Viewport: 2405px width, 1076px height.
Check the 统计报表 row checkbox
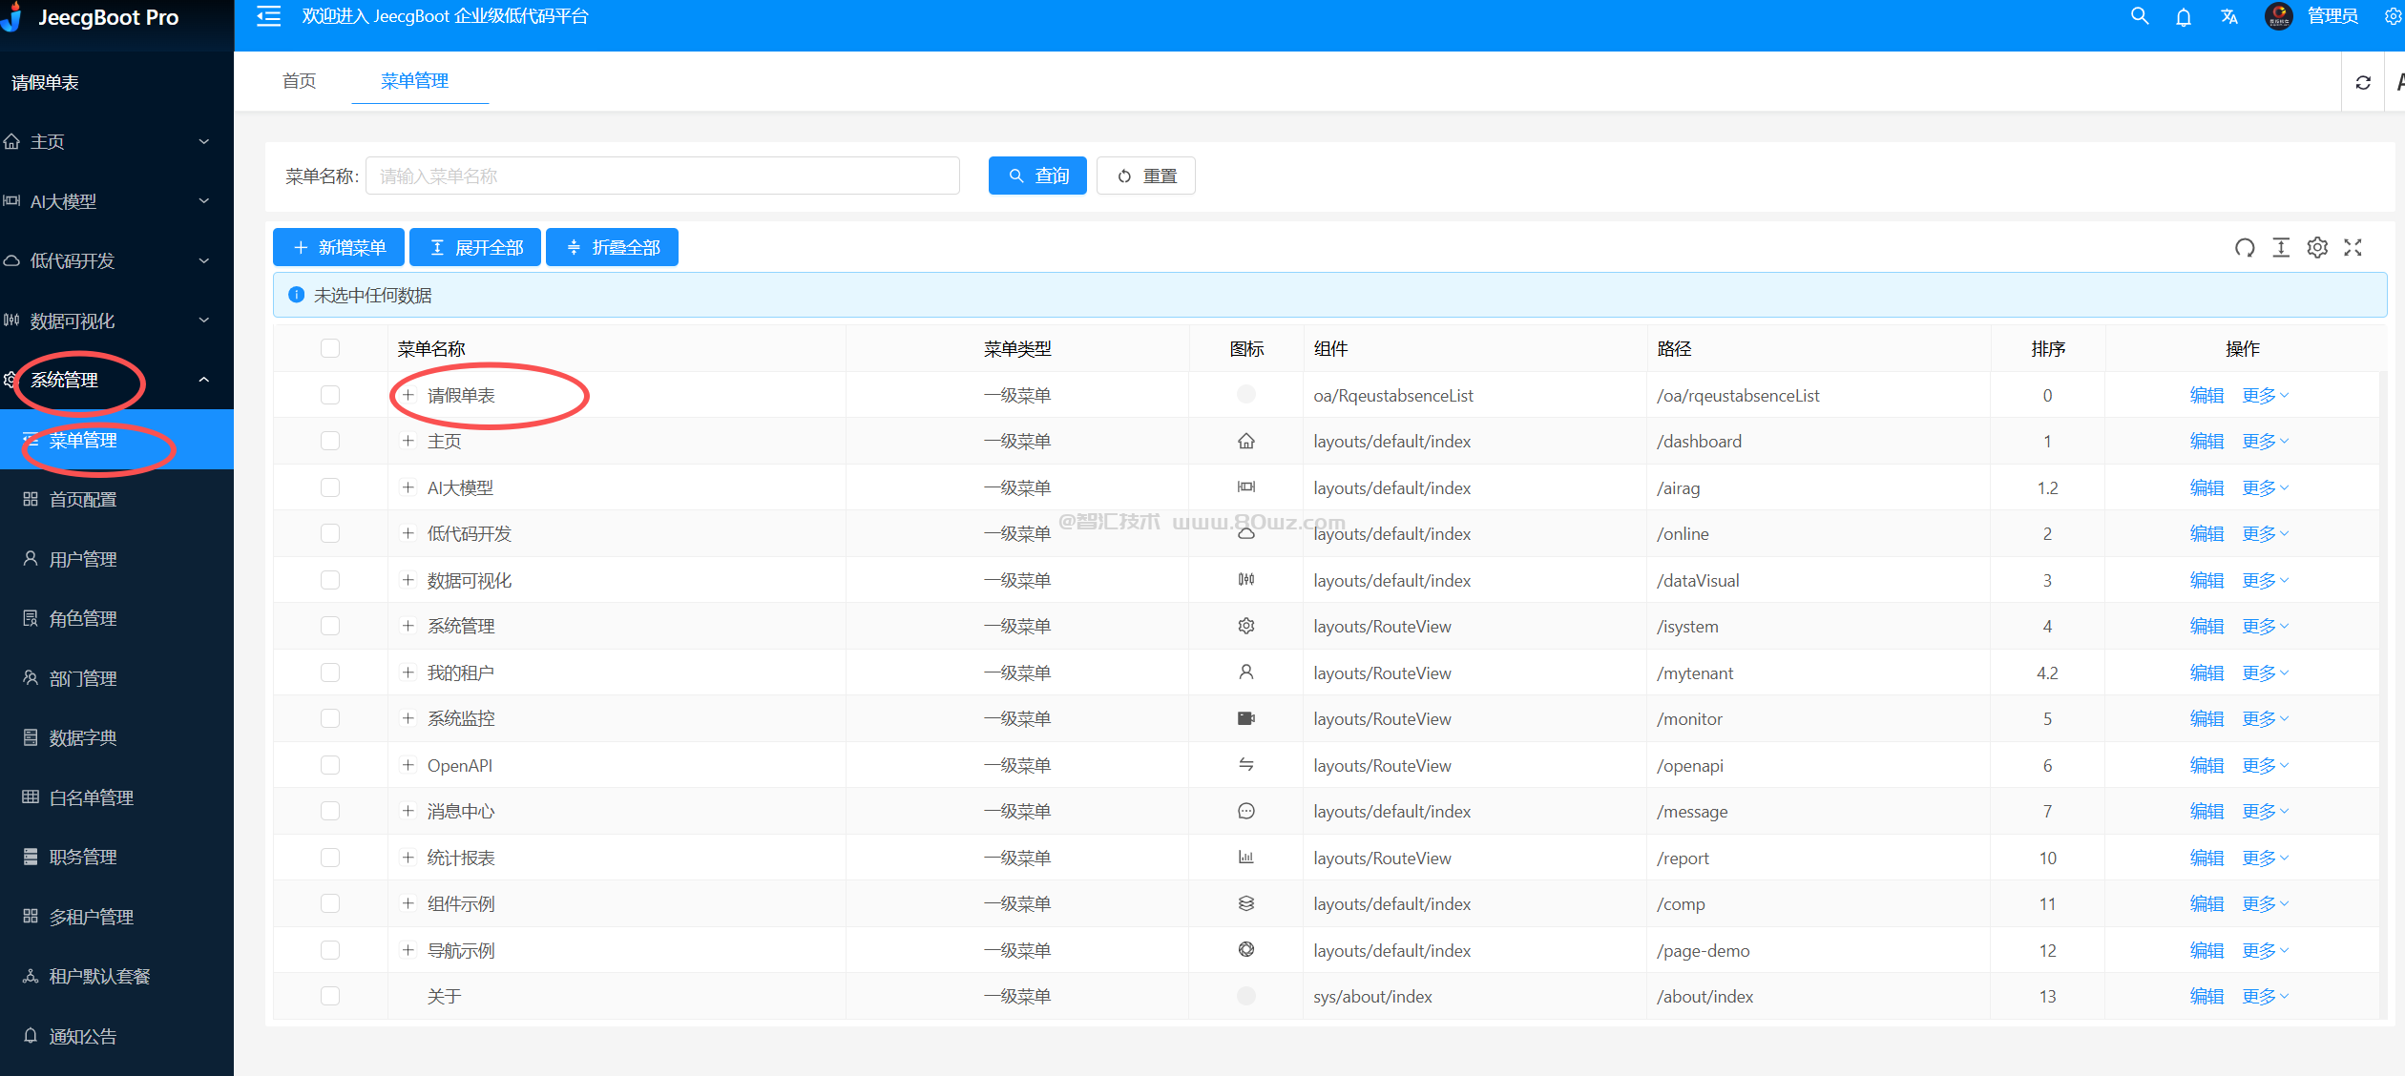tap(330, 858)
